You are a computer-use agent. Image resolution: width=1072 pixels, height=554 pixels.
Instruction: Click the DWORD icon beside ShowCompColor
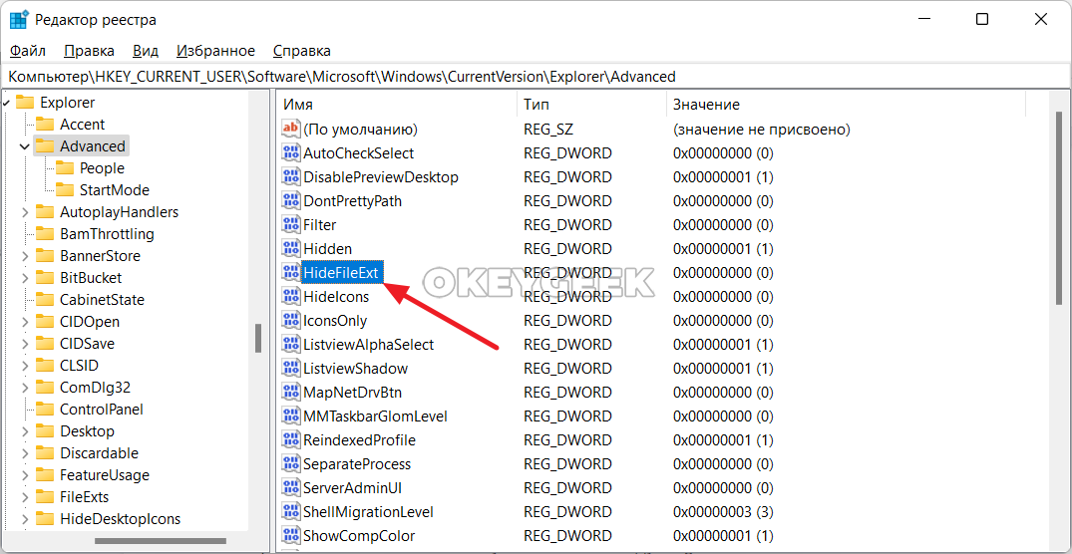pos(290,536)
